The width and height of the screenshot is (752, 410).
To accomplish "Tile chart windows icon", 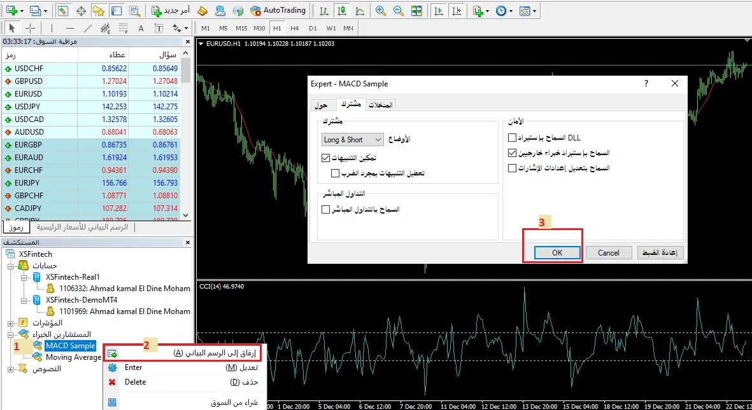I will tap(416, 10).
